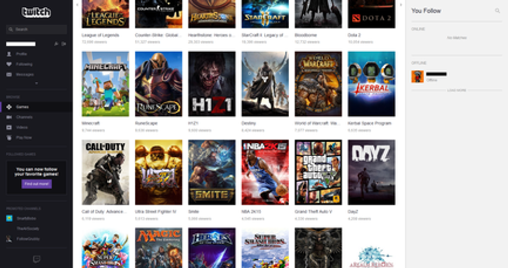This screenshot has width=508, height=268.
Task: Open Grand Theft Auto V cover
Action: (318, 172)
